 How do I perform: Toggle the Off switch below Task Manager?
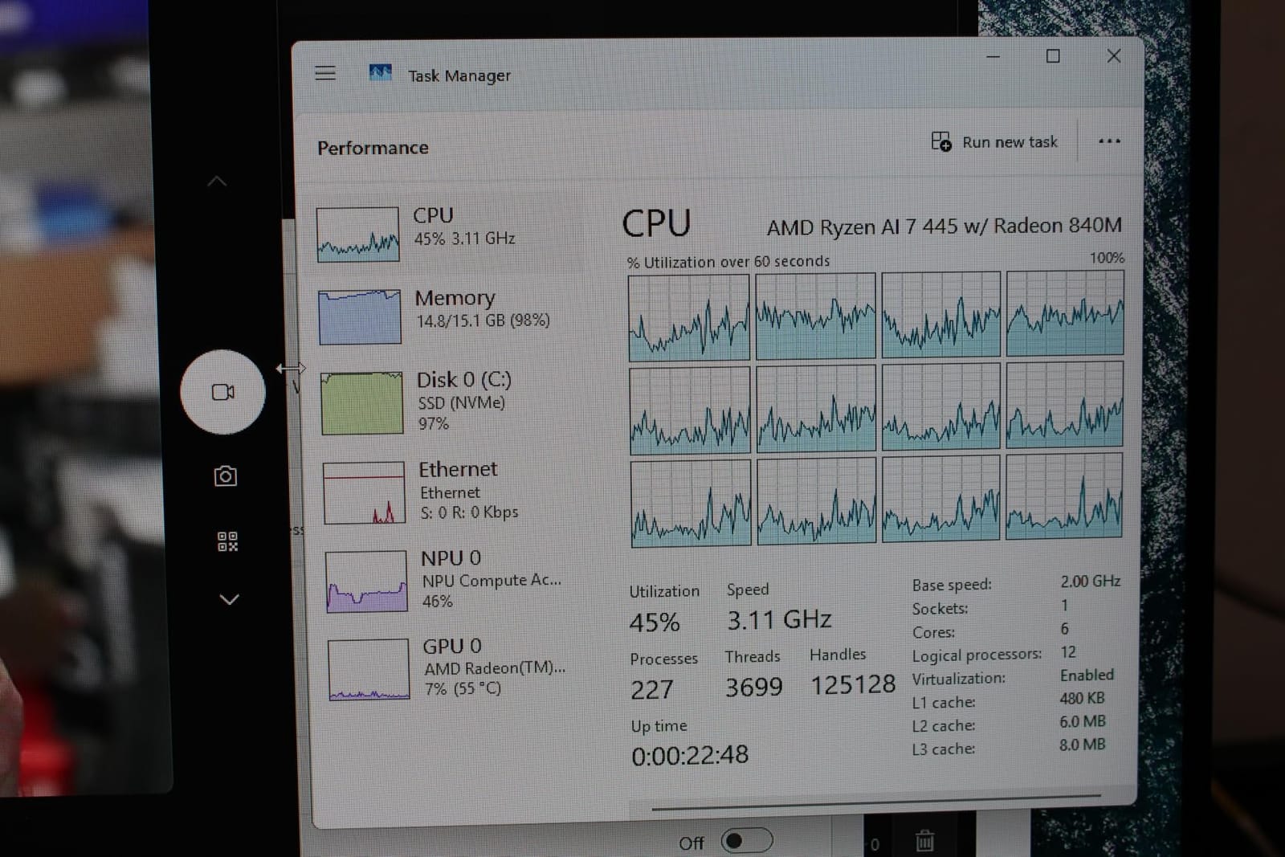coord(747,841)
